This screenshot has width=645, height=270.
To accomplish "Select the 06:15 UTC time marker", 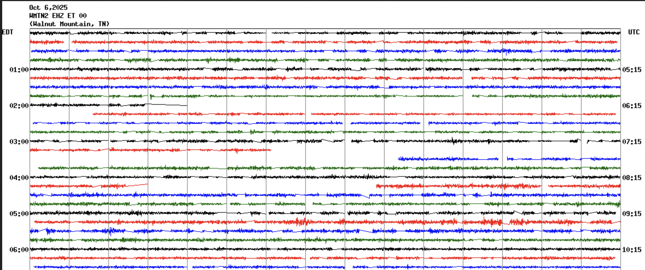I will point(632,106).
